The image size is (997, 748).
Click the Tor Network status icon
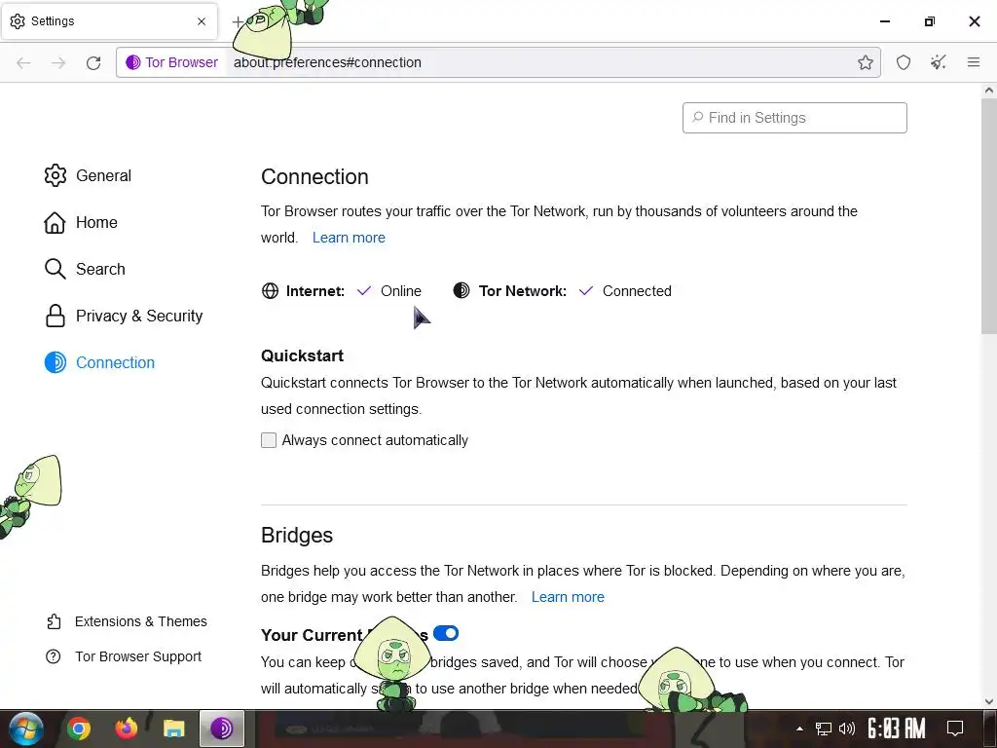point(462,290)
